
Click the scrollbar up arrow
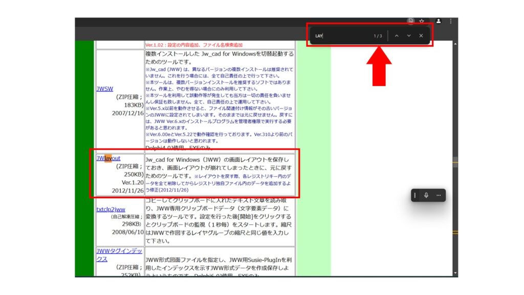455,44
